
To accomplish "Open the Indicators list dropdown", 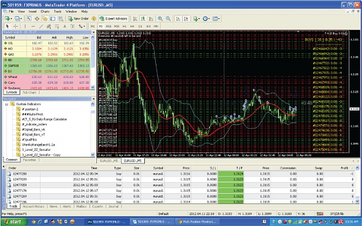I will click(196, 18).
